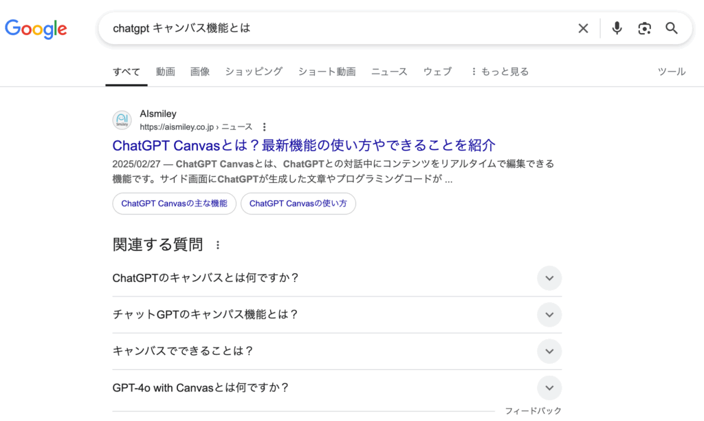Click the magnifying glass search button
This screenshot has height=421, width=704.
[672, 28]
